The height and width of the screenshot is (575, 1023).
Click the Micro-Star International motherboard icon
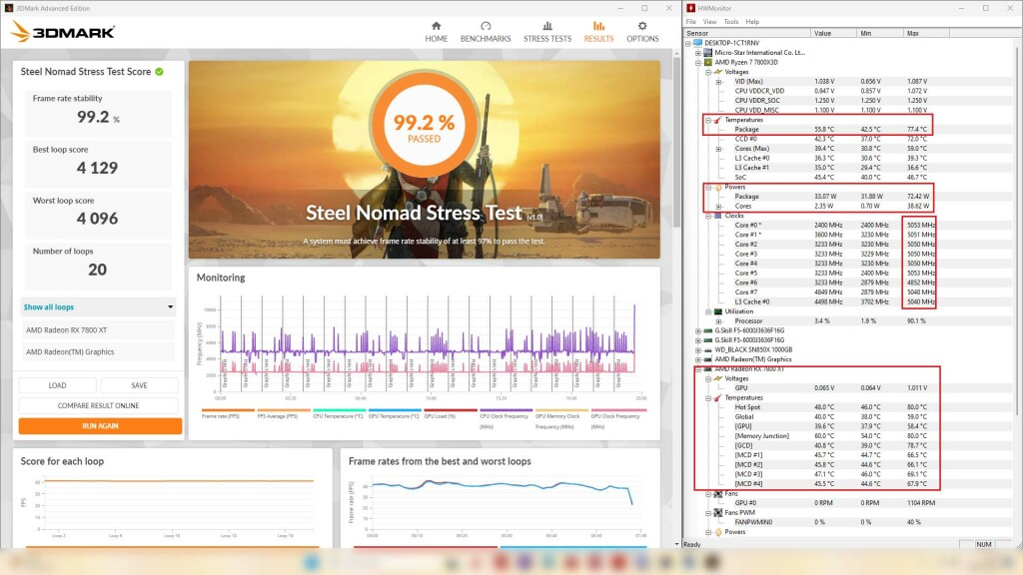click(x=708, y=52)
